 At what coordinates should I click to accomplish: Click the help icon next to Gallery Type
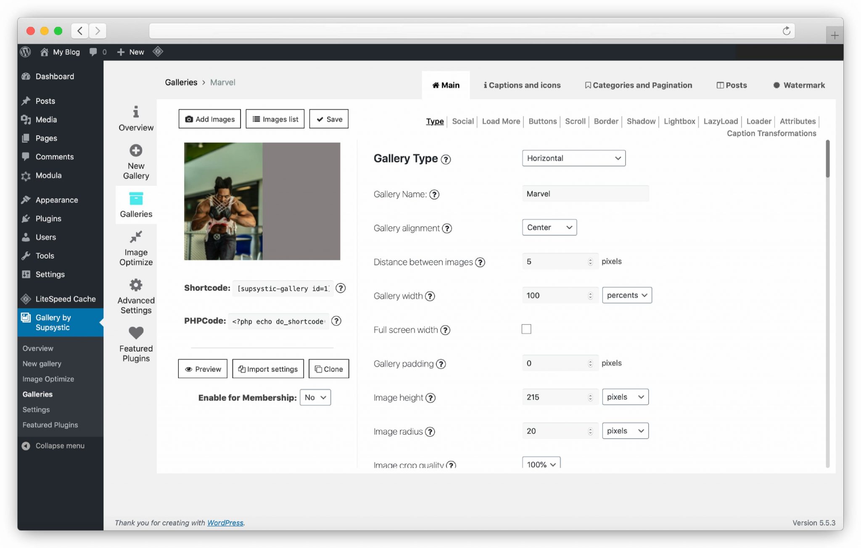coord(446,159)
